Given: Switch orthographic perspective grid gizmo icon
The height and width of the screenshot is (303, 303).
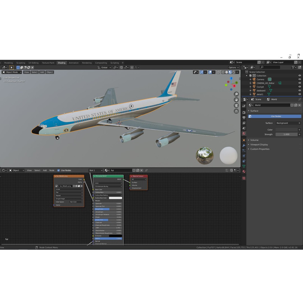Looking at the screenshot, I should pos(236,111).
